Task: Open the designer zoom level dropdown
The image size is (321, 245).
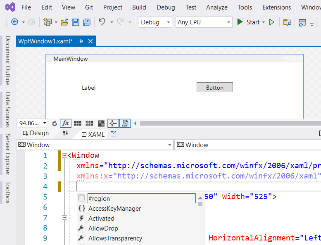Action: pos(45,123)
